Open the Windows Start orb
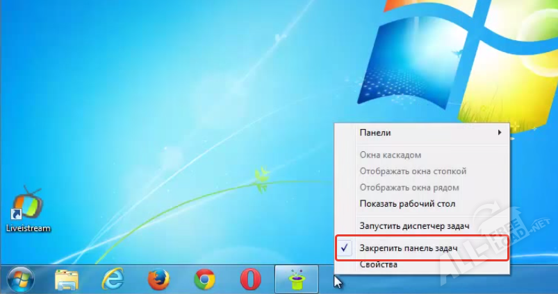The height and width of the screenshot is (294, 558). 20,279
